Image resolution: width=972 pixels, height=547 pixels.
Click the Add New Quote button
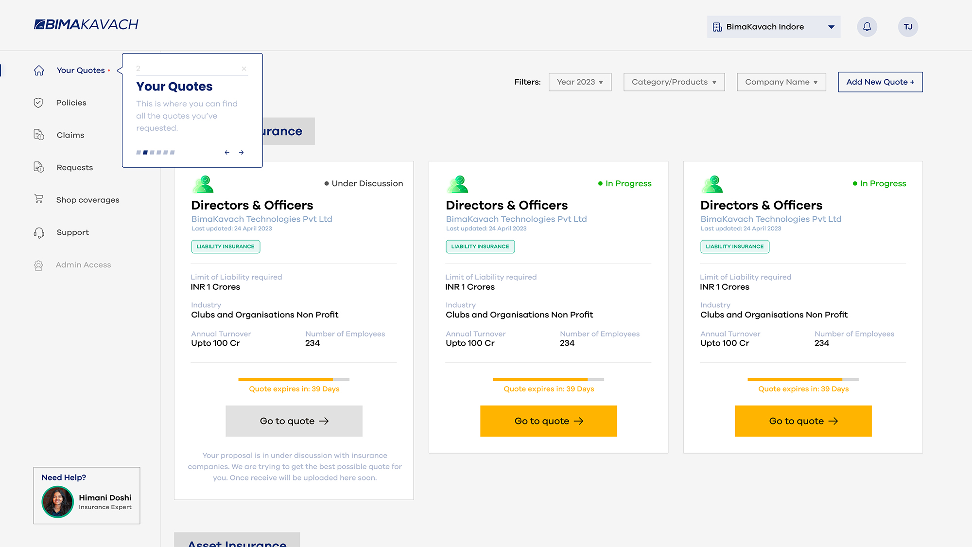point(880,82)
